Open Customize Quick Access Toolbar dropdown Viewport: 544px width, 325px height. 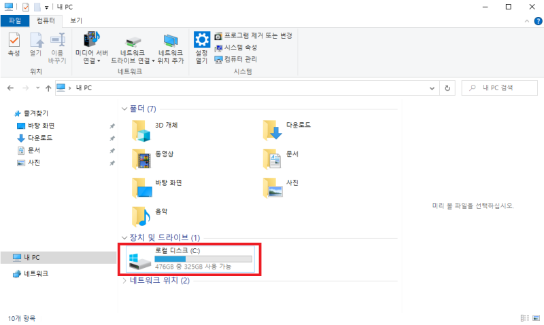pyautogui.click(x=46, y=7)
